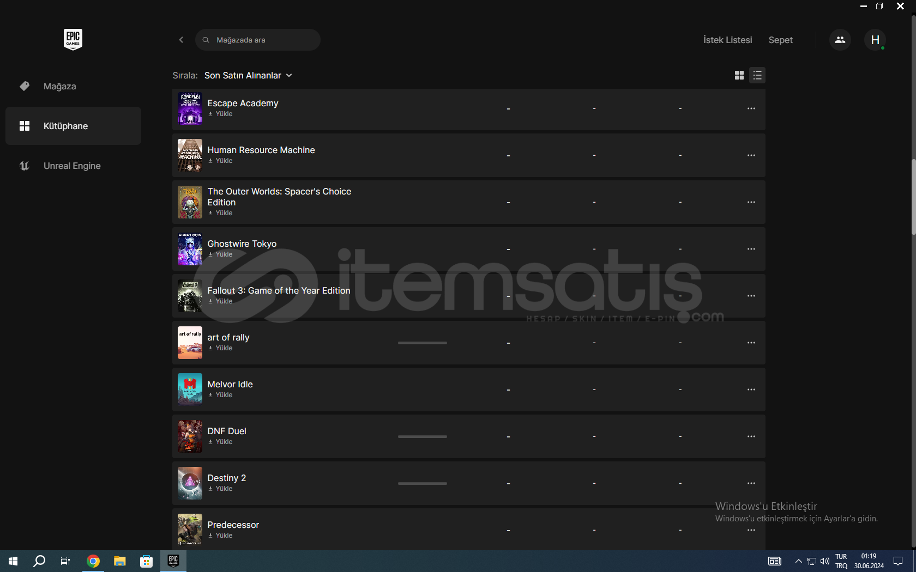Open the friends list icon

tap(840, 40)
